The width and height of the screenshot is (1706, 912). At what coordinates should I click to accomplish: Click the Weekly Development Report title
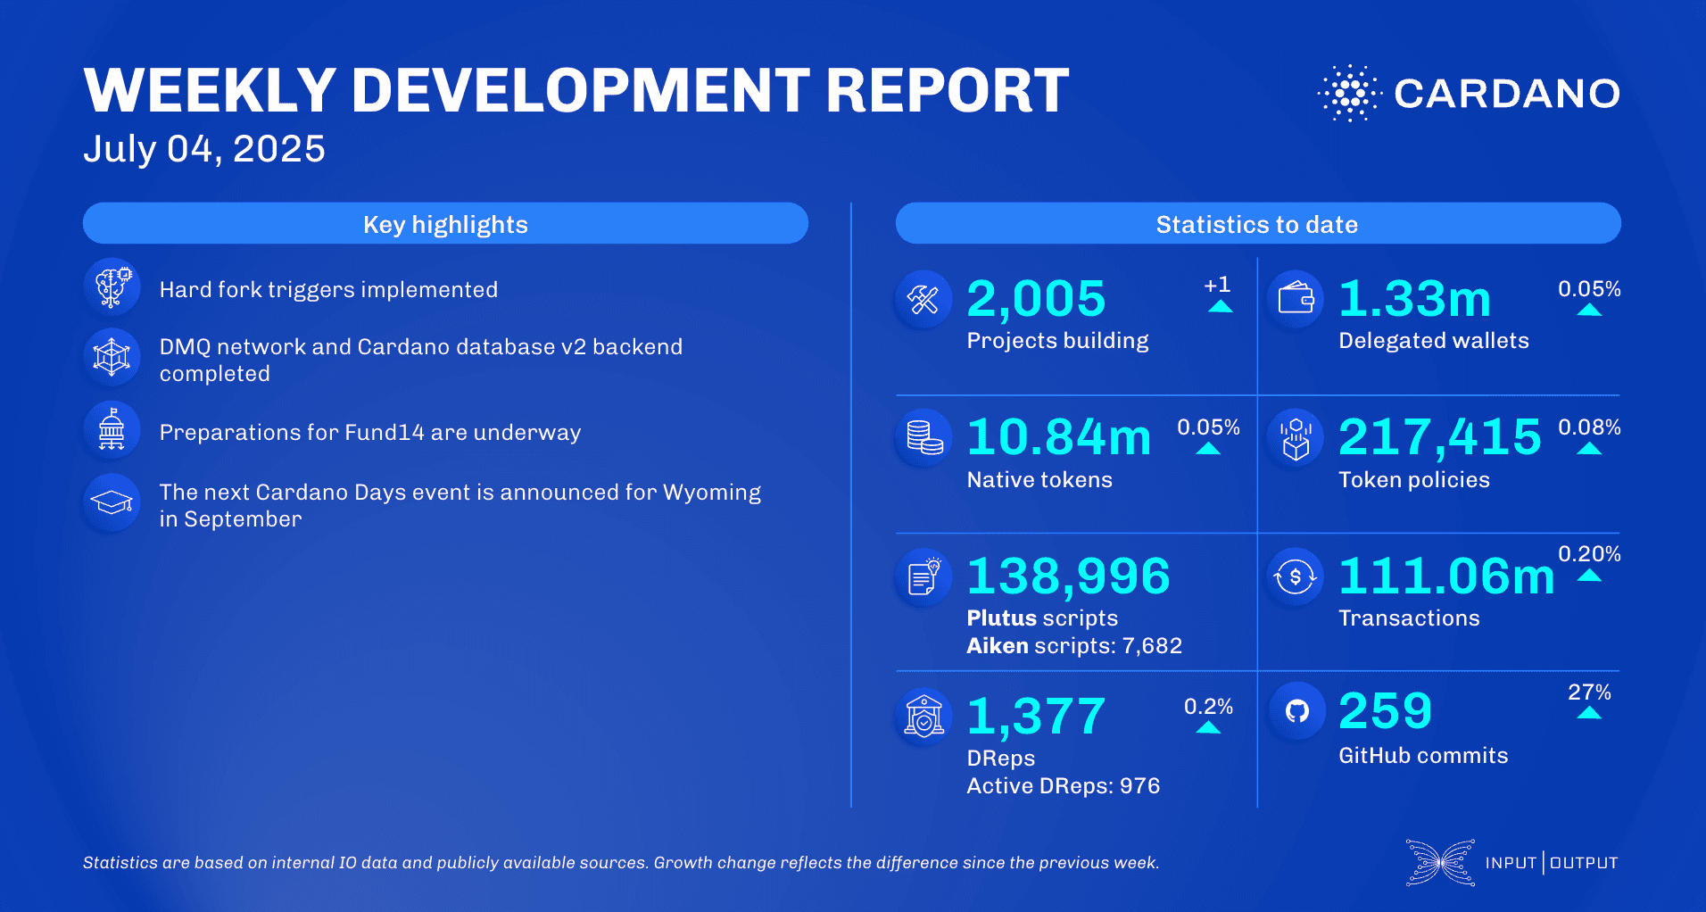(x=576, y=91)
